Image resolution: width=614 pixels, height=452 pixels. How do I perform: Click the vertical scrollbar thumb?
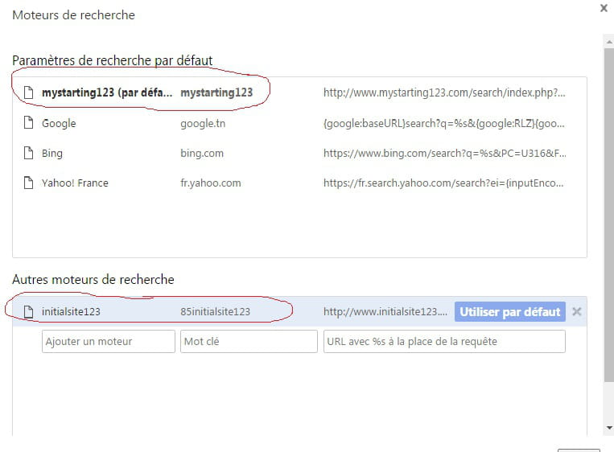(609, 215)
